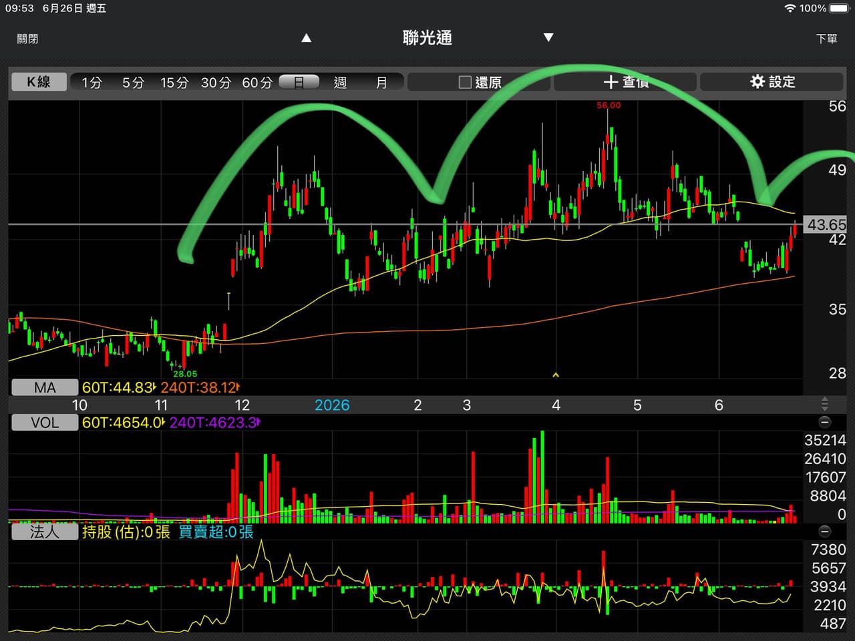Tap the panel resize handle beside date axis
This screenshot has height=641, width=855.
point(825,404)
